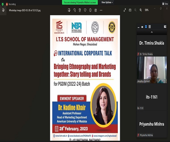Click the actual size fit icon

130,10
